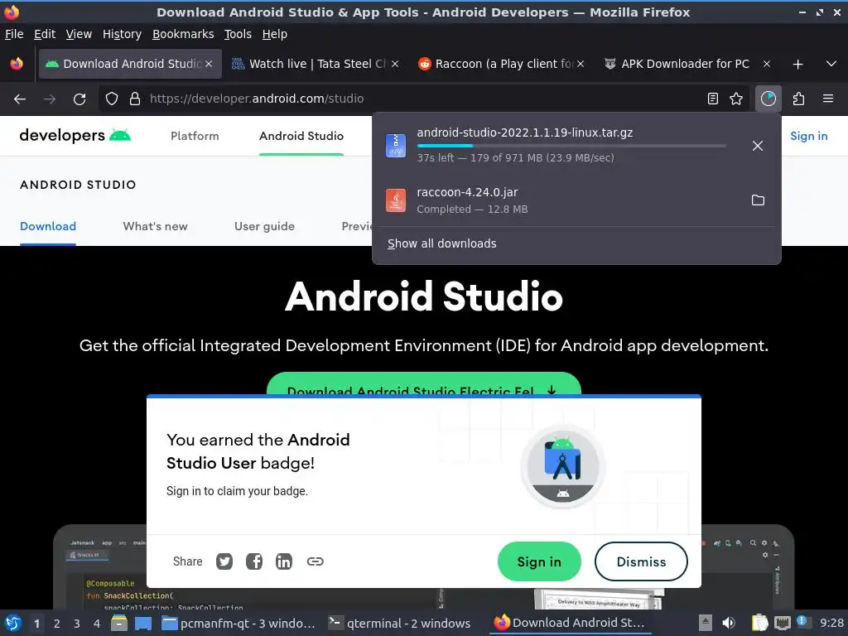Screen dimensions: 848x636
Task: Copy badge share link icon
Action: pos(316,561)
